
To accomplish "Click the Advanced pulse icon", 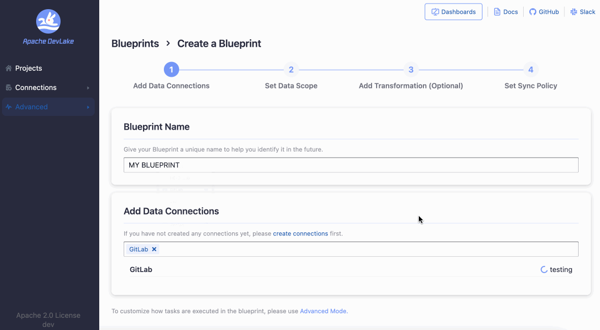I will 9,107.
